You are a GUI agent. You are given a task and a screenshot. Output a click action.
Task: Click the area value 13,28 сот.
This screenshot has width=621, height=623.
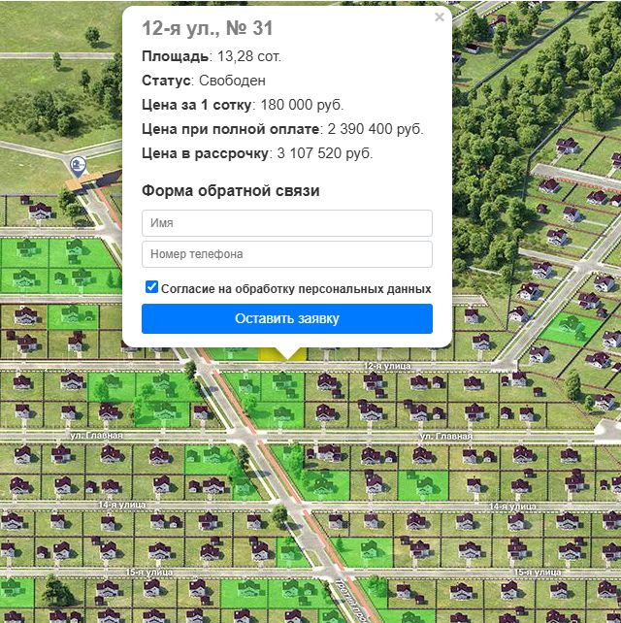[249, 56]
